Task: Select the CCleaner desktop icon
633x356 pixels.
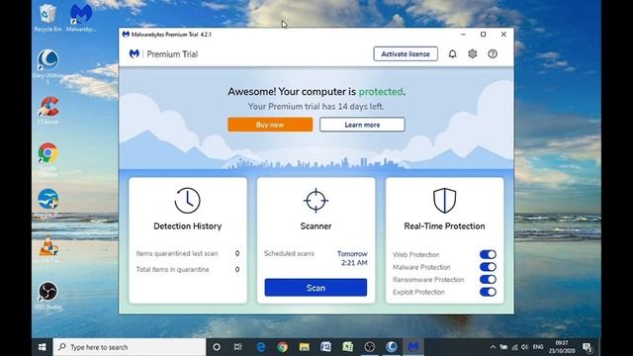Action: point(48,110)
